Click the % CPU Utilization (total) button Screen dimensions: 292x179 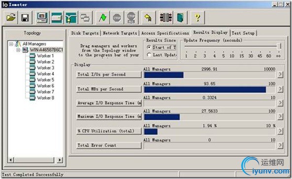click(109, 131)
